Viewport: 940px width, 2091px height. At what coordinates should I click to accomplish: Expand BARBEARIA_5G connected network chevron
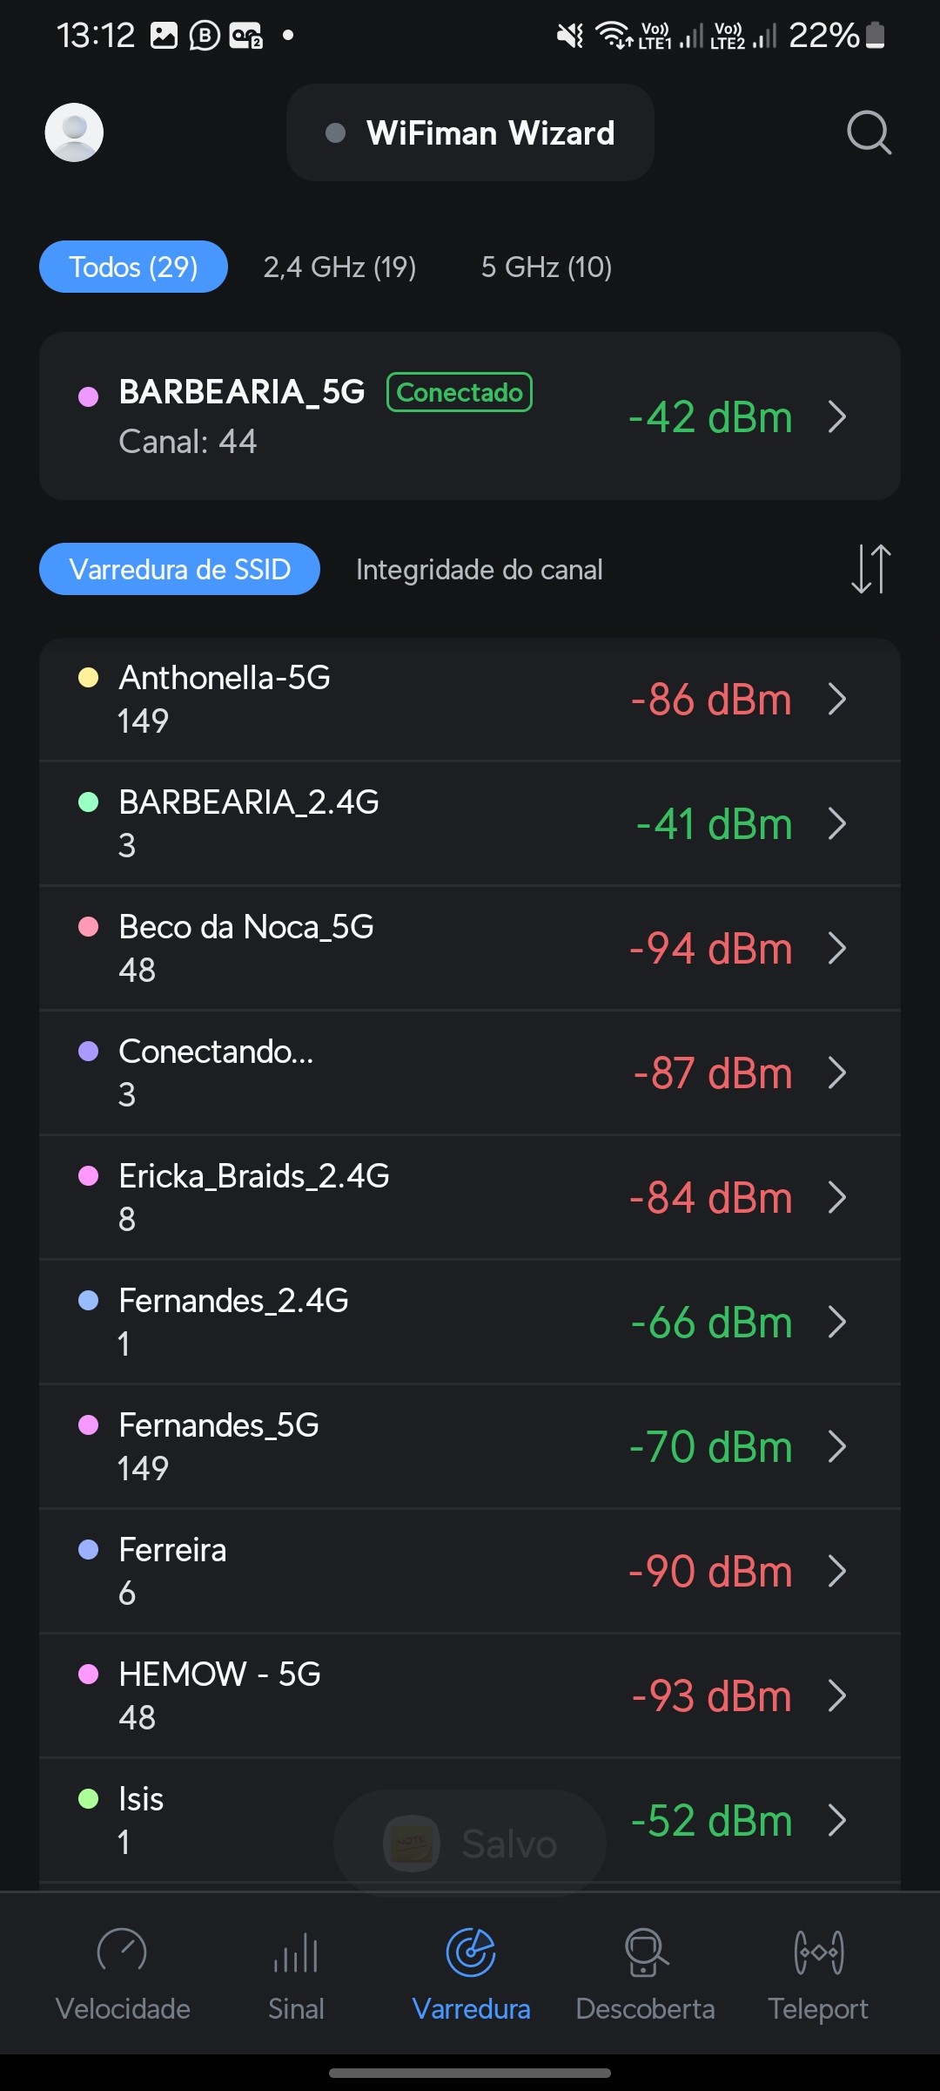tap(837, 416)
